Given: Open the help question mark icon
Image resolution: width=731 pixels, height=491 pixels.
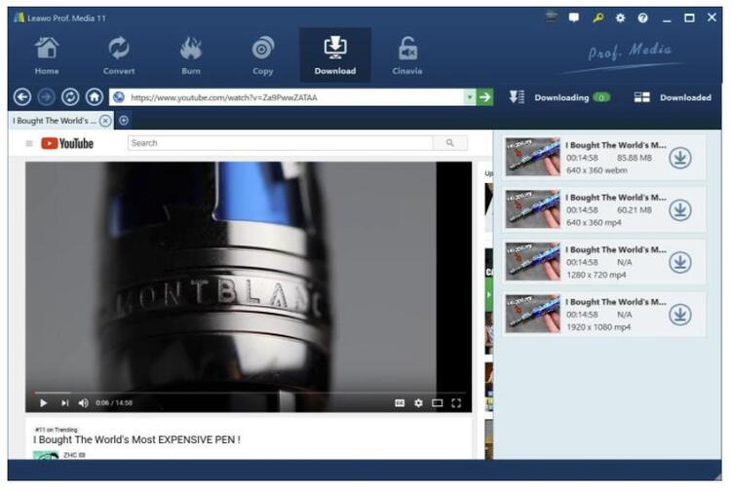Looking at the screenshot, I should pos(643,18).
